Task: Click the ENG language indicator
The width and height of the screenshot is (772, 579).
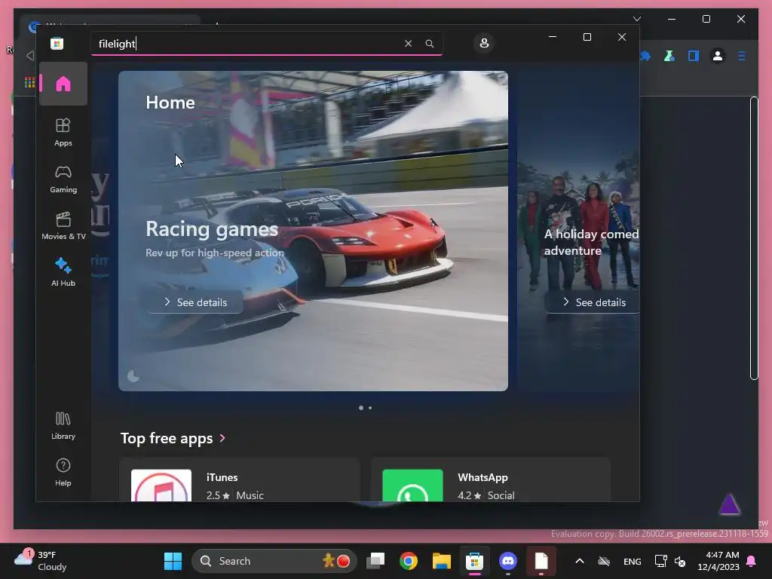Action: (633, 561)
